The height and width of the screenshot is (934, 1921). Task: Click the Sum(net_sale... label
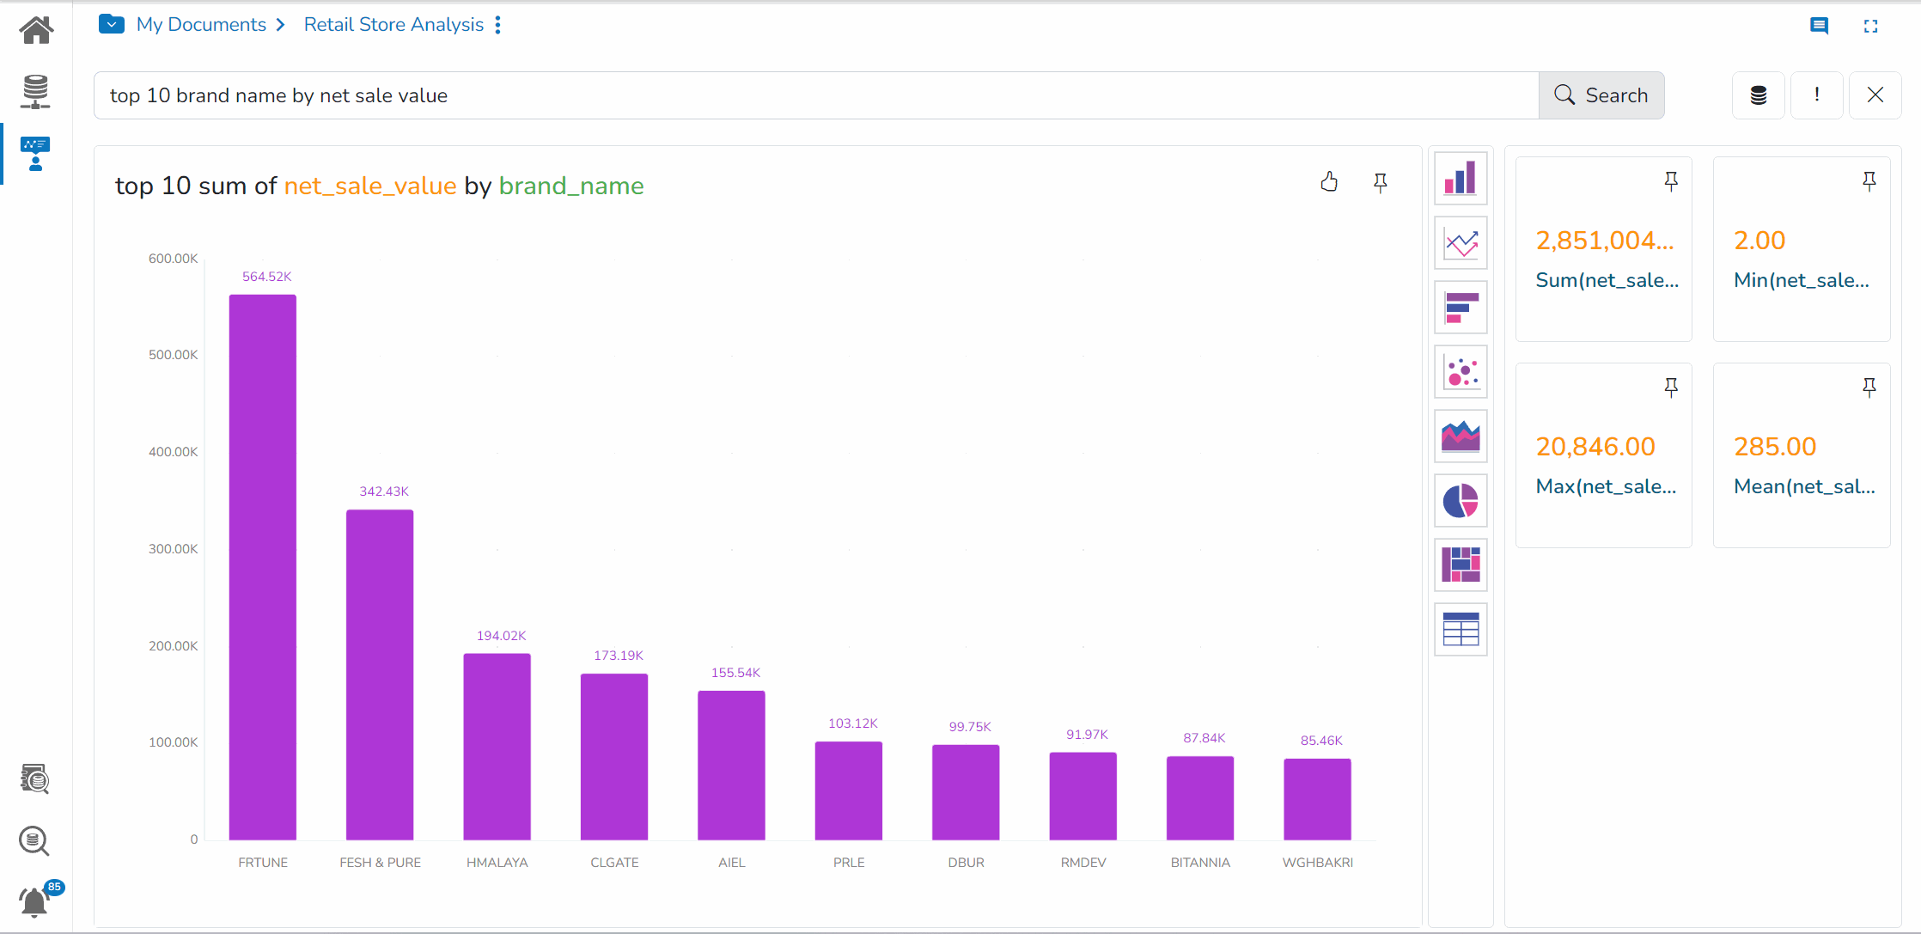(x=1607, y=280)
